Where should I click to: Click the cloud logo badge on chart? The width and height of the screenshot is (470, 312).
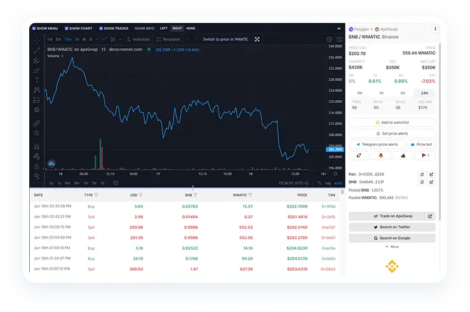click(51, 164)
